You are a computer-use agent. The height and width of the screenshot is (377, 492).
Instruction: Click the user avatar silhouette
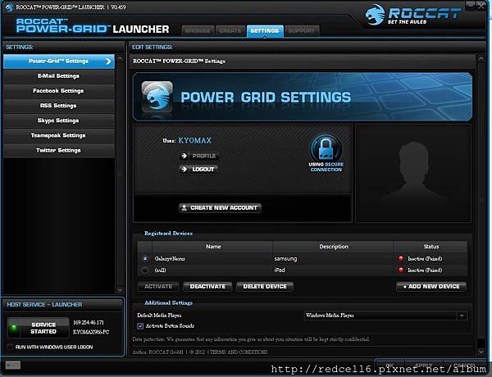click(413, 174)
